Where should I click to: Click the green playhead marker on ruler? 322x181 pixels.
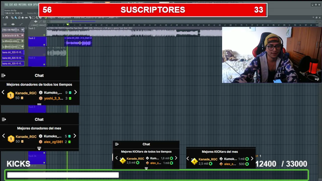pos(68,24)
